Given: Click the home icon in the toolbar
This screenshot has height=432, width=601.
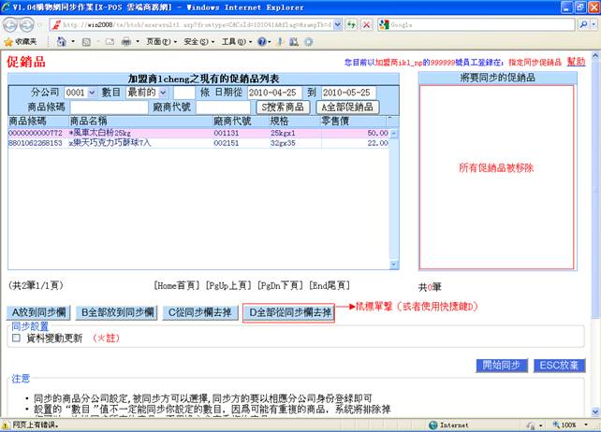Looking at the screenshot, I should (61, 42).
